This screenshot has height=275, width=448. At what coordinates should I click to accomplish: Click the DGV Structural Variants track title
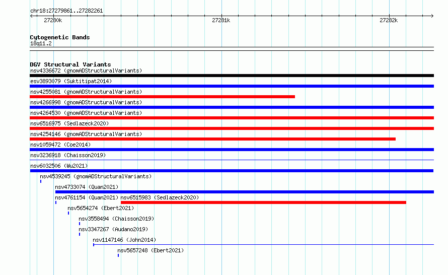[70, 64]
